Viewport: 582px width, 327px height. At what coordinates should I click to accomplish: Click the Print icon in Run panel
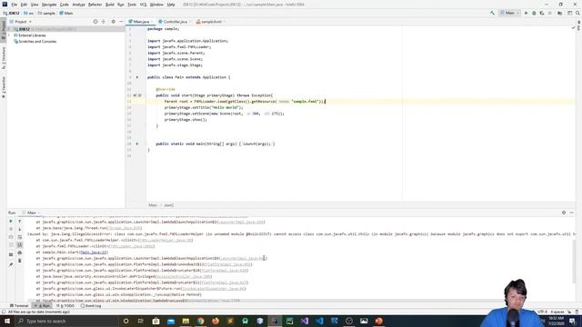point(20,253)
